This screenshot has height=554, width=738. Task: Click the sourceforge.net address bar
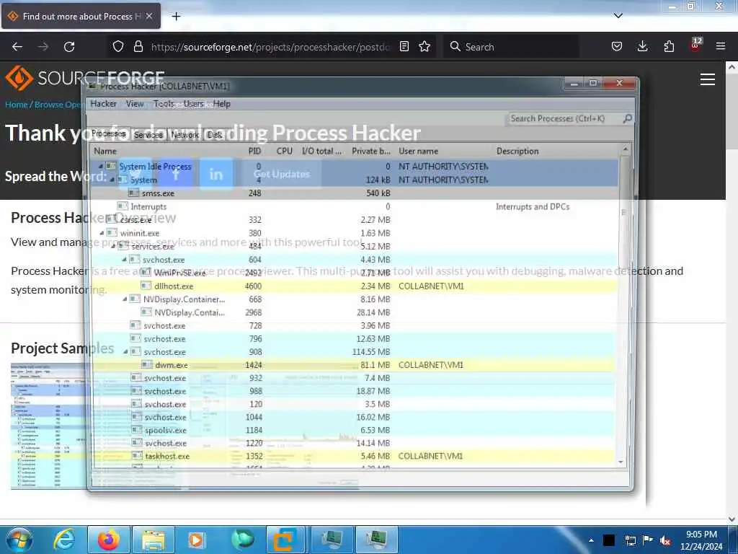(x=270, y=47)
